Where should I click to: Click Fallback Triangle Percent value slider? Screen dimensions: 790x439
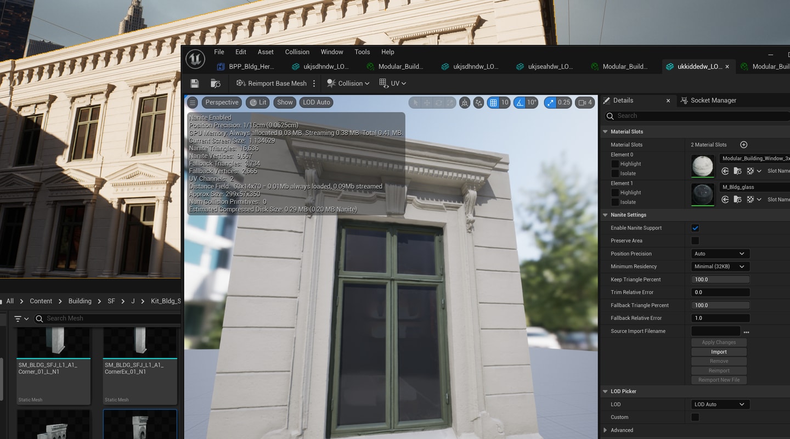tap(720, 305)
